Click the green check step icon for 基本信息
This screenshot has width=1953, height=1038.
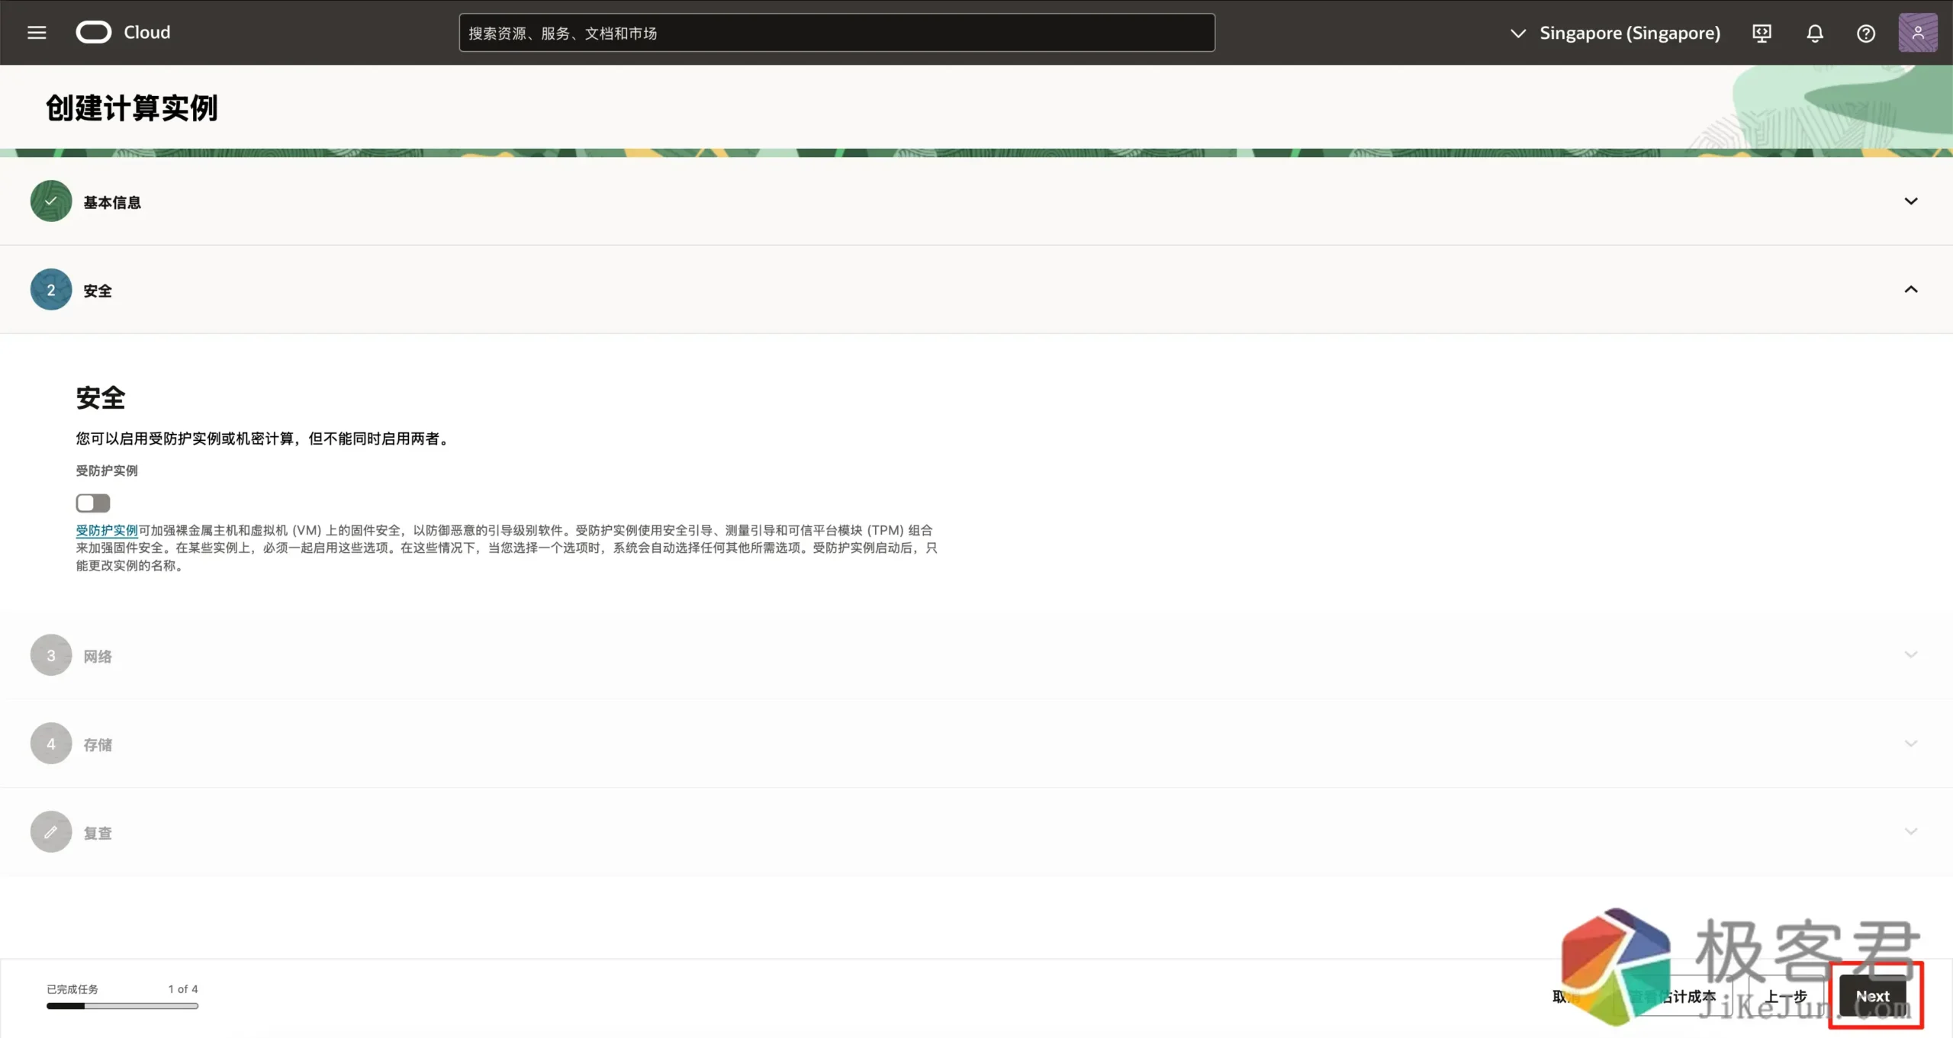tap(51, 201)
